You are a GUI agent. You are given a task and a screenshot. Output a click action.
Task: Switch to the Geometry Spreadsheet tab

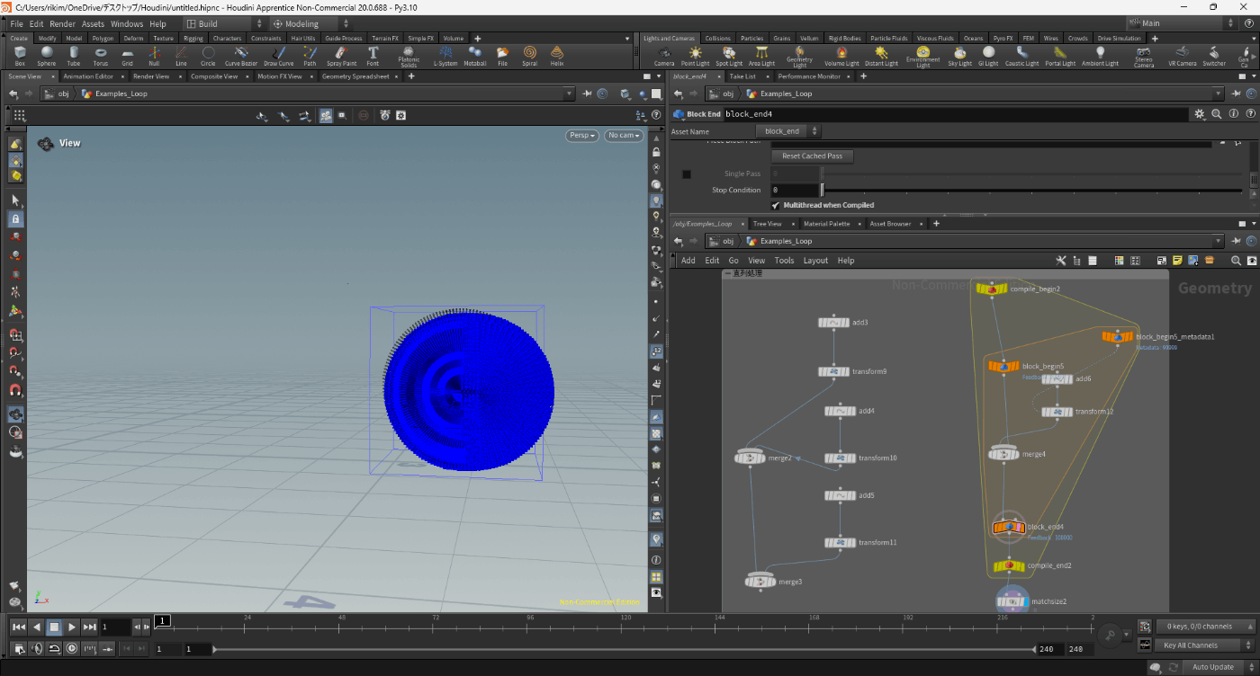point(355,76)
